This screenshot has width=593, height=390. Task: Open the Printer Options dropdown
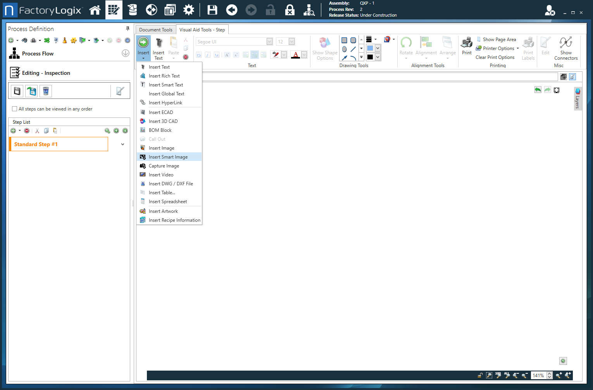pyautogui.click(x=497, y=48)
